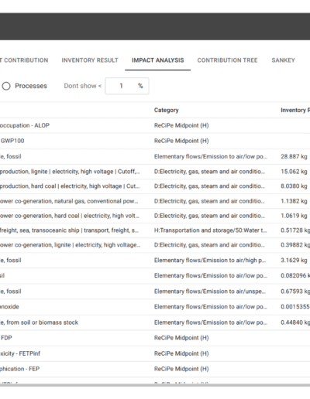Screen dimensions: 310x399
Task: Click the 1.0619 kg inventory value
Action: tap(294, 216)
